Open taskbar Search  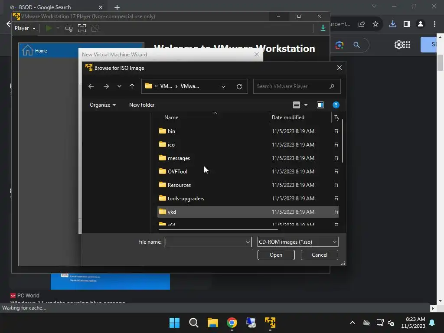point(194,323)
